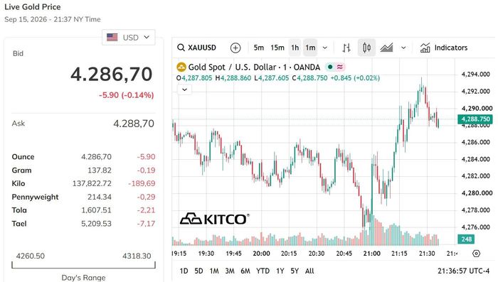Select the candlestick chart style icon

(x=366, y=48)
